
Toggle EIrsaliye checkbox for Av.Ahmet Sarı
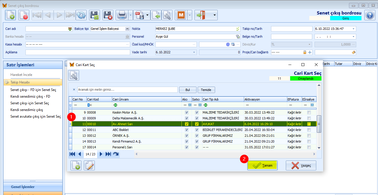pos(309,124)
